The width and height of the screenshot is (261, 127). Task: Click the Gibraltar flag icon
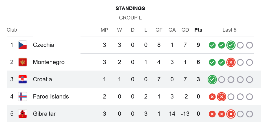pos(23,114)
